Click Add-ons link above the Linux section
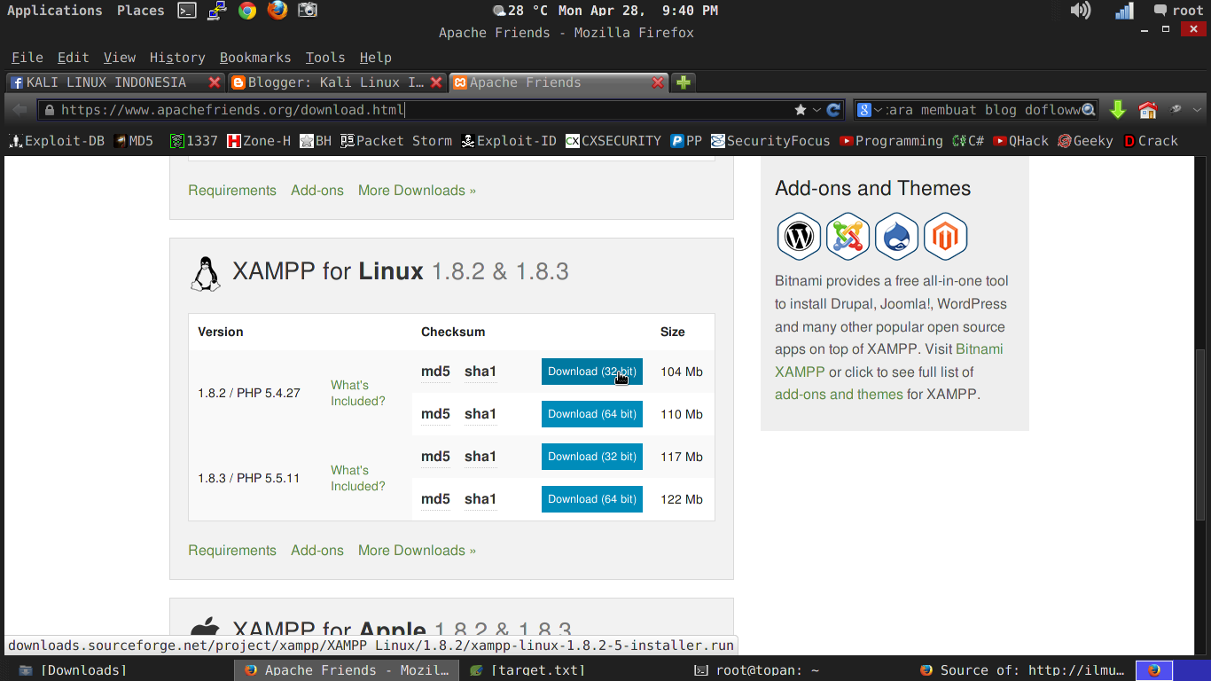The width and height of the screenshot is (1211, 681). click(317, 191)
